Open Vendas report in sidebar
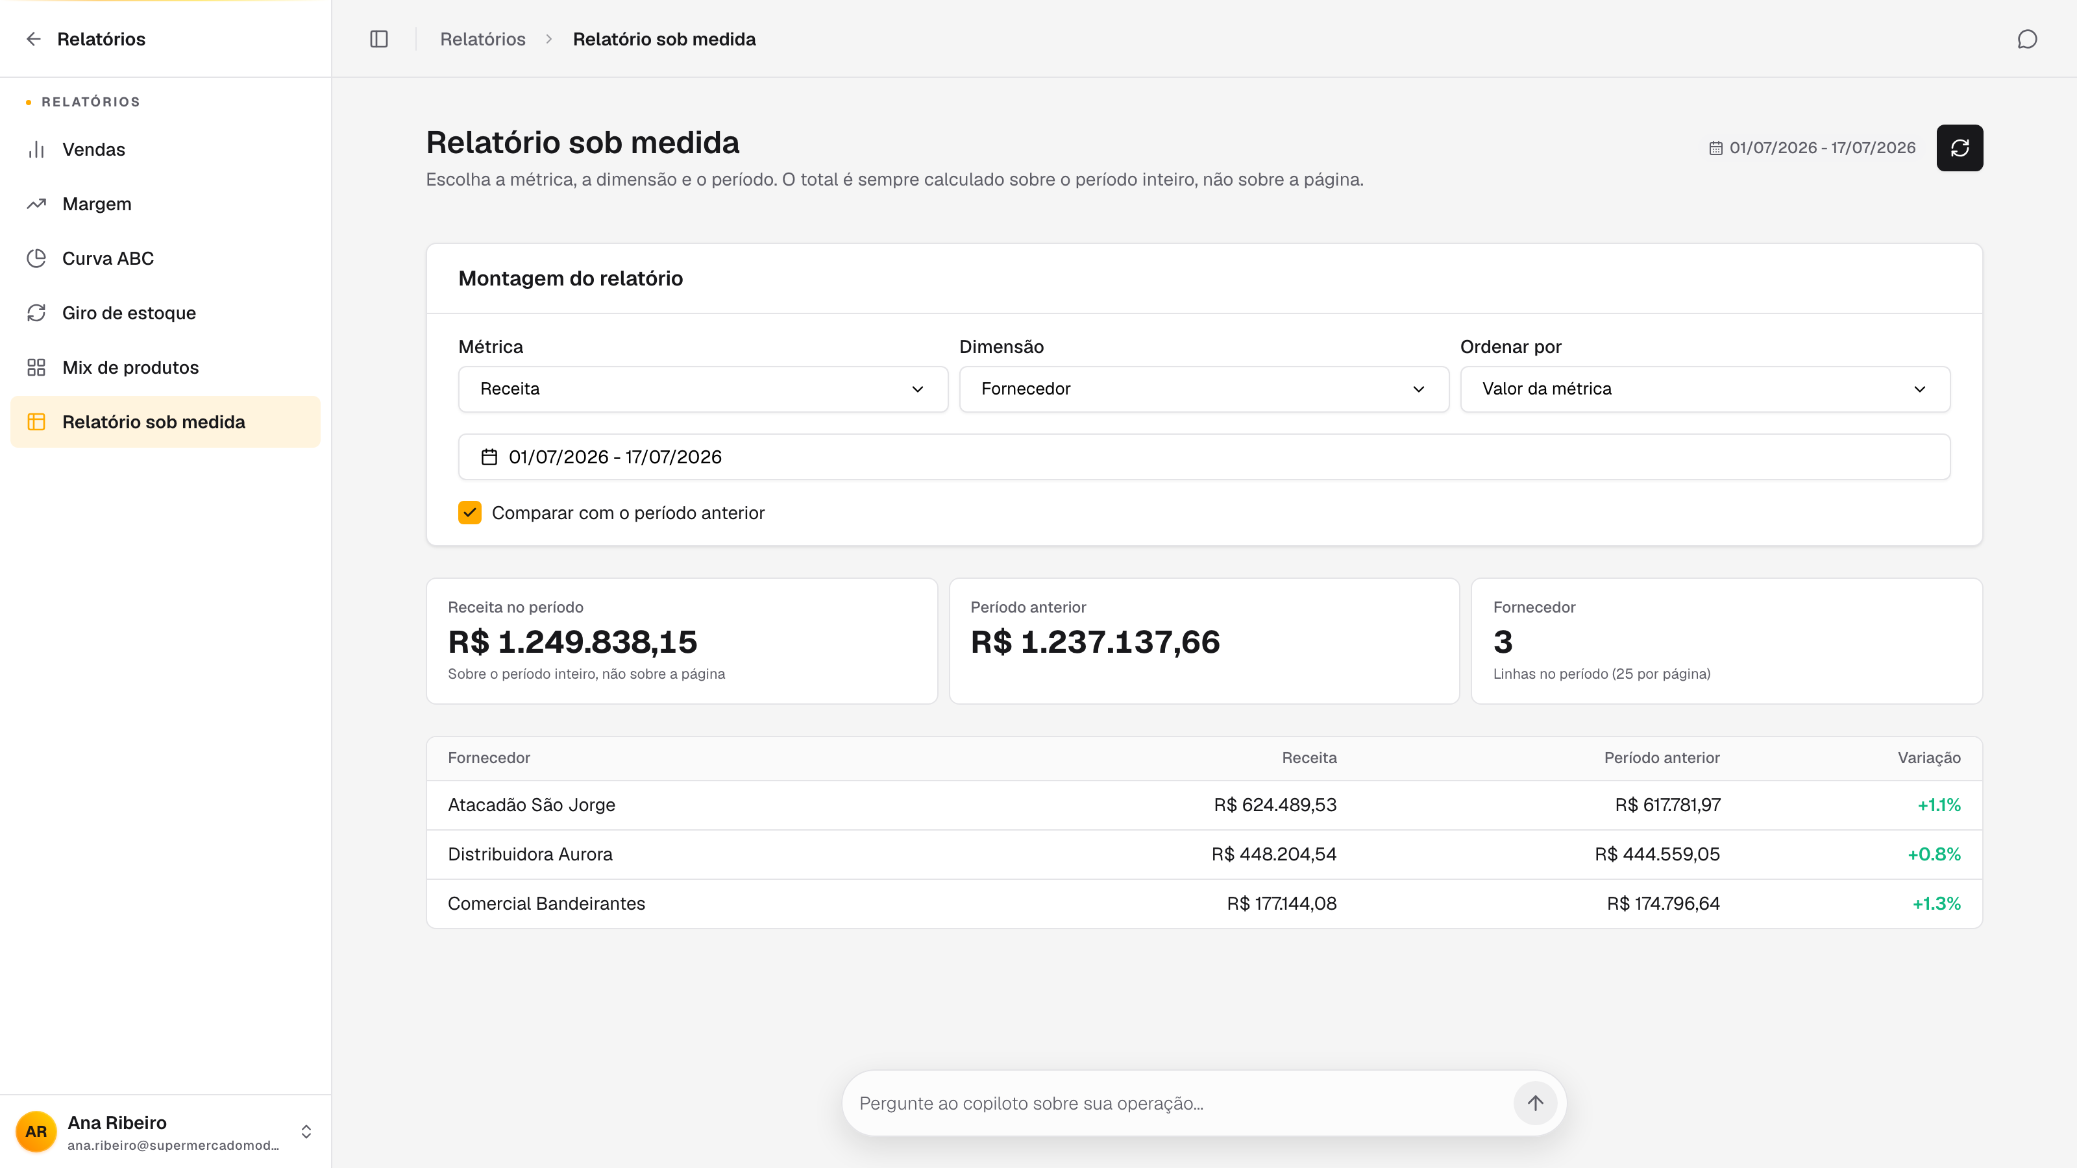This screenshot has width=2077, height=1168. point(166,149)
